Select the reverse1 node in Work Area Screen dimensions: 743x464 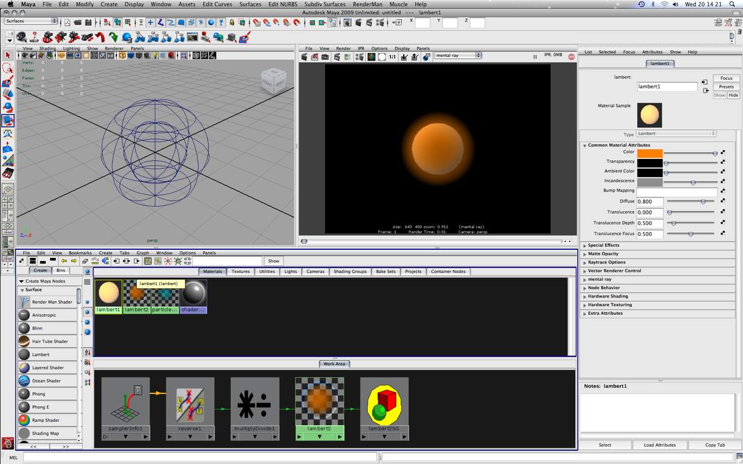pos(190,408)
